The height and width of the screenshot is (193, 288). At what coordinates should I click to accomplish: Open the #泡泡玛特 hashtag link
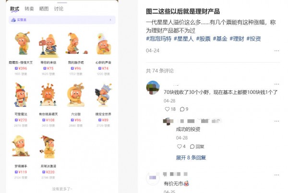coord(159,39)
